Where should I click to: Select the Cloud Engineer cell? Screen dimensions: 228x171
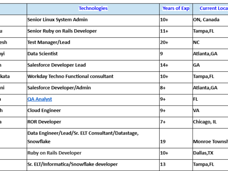click(93, 111)
